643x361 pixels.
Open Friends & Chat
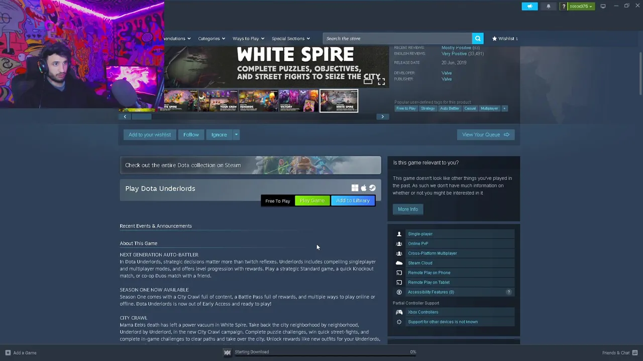619,352
